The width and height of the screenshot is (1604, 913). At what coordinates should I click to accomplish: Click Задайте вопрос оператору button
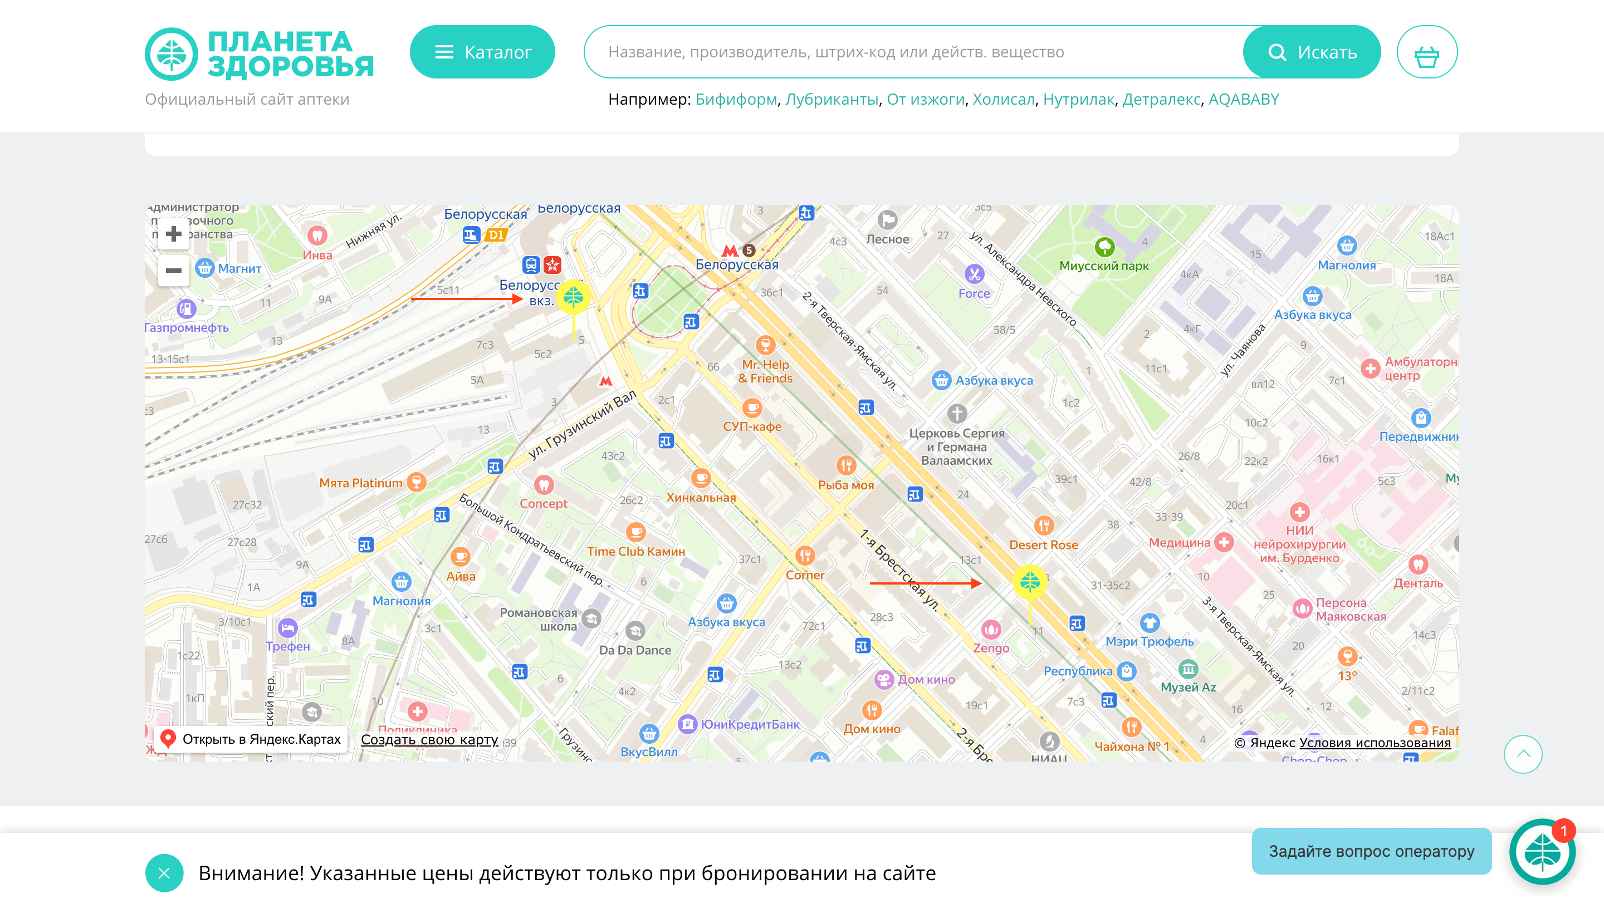point(1371,851)
